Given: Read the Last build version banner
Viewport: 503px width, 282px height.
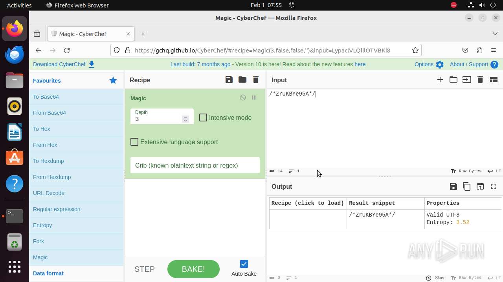Looking at the screenshot, I should (268, 64).
